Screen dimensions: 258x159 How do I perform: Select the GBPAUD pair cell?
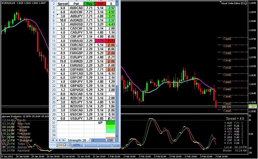click(76, 70)
